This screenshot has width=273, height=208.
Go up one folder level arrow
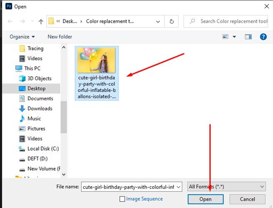click(x=41, y=21)
